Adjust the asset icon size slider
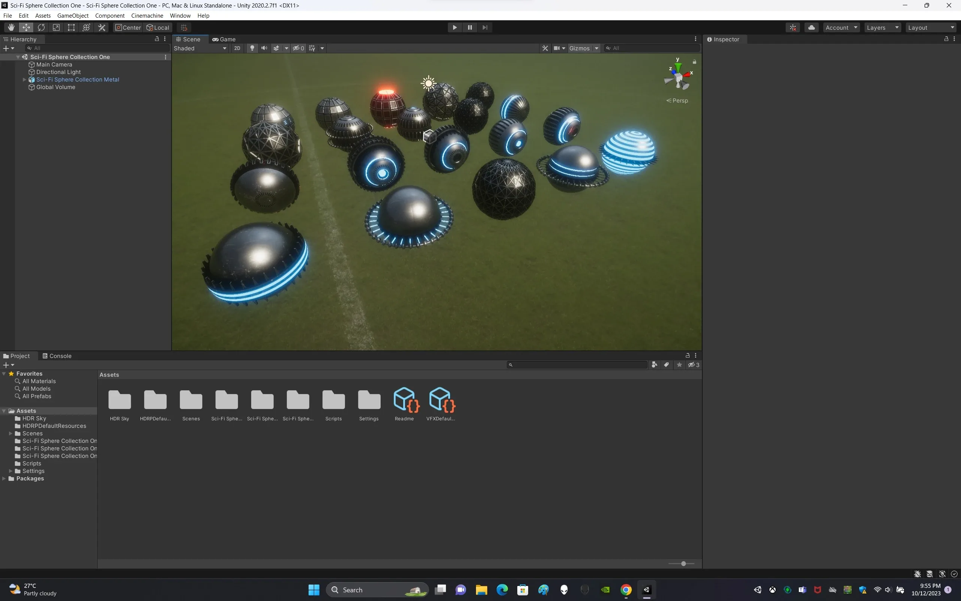Image resolution: width=961 pixels, height=601 pixels. click(683, 564)
